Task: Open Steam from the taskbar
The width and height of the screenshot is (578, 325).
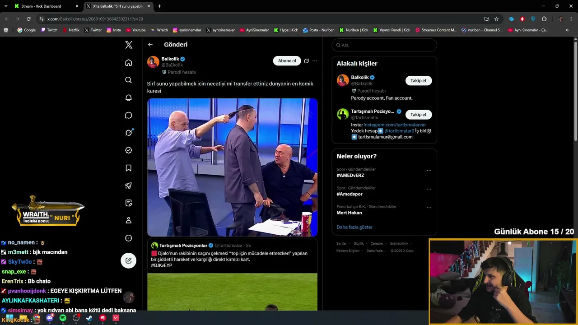Action: coord(89,318)
